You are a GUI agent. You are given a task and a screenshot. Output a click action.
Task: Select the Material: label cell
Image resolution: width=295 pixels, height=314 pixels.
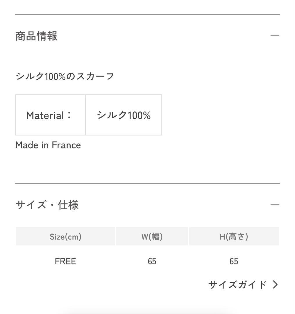click(x=50, y=115)
